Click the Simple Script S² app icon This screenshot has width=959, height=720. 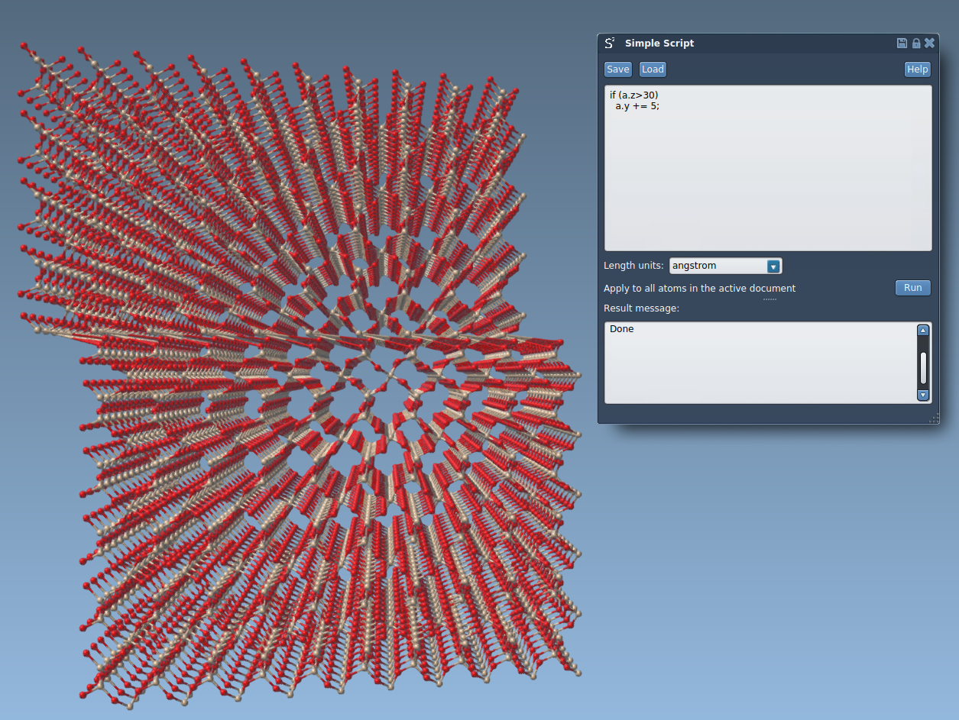609,44
